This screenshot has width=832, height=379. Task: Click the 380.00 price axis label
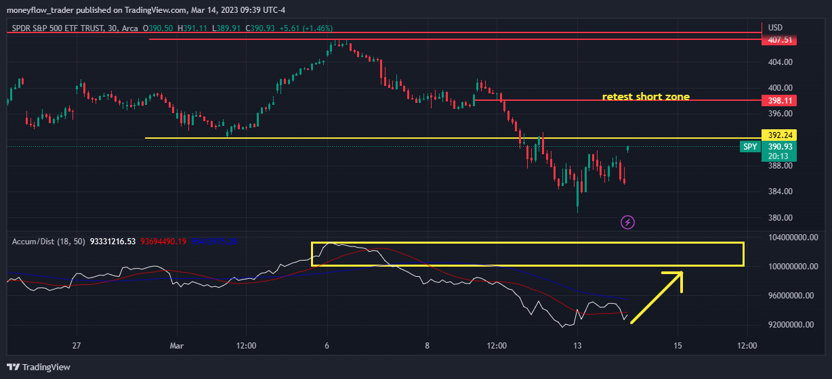click(x=780, y=218)
